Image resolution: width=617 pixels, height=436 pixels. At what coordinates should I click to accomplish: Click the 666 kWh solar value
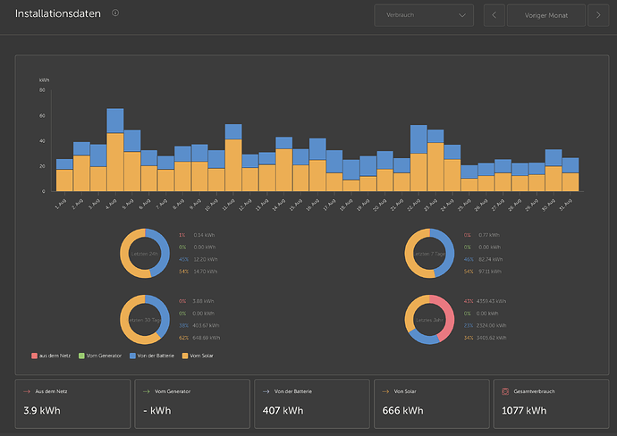pos(402,411)
